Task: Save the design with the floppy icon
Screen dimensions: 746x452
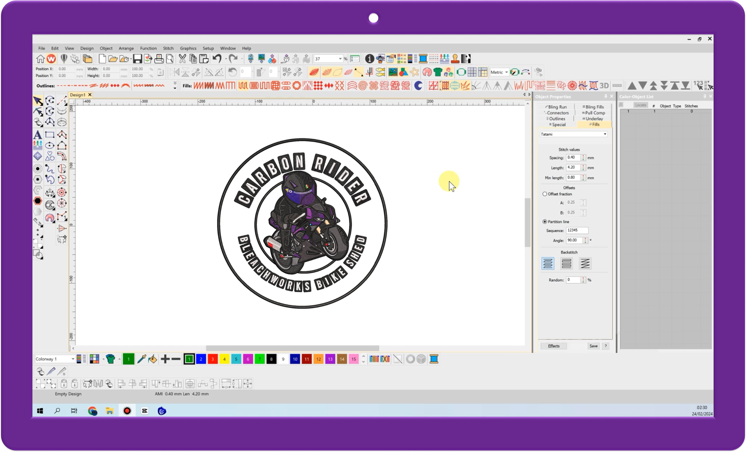Action: click(x=137, y=59)
